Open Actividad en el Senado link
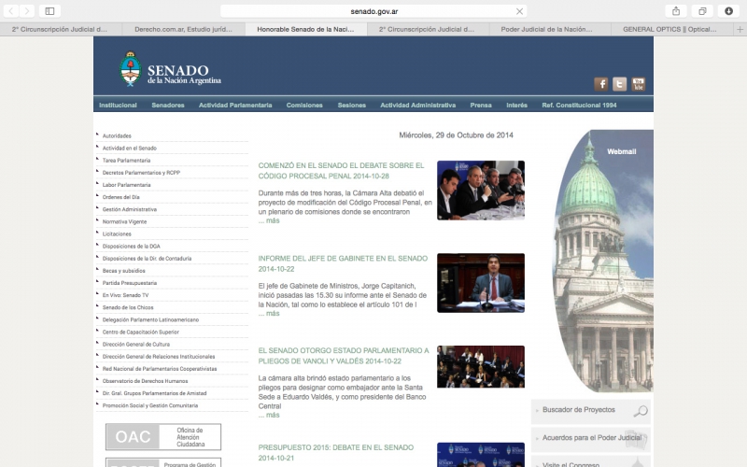This screenshot has width=747, height=467. 130,149
